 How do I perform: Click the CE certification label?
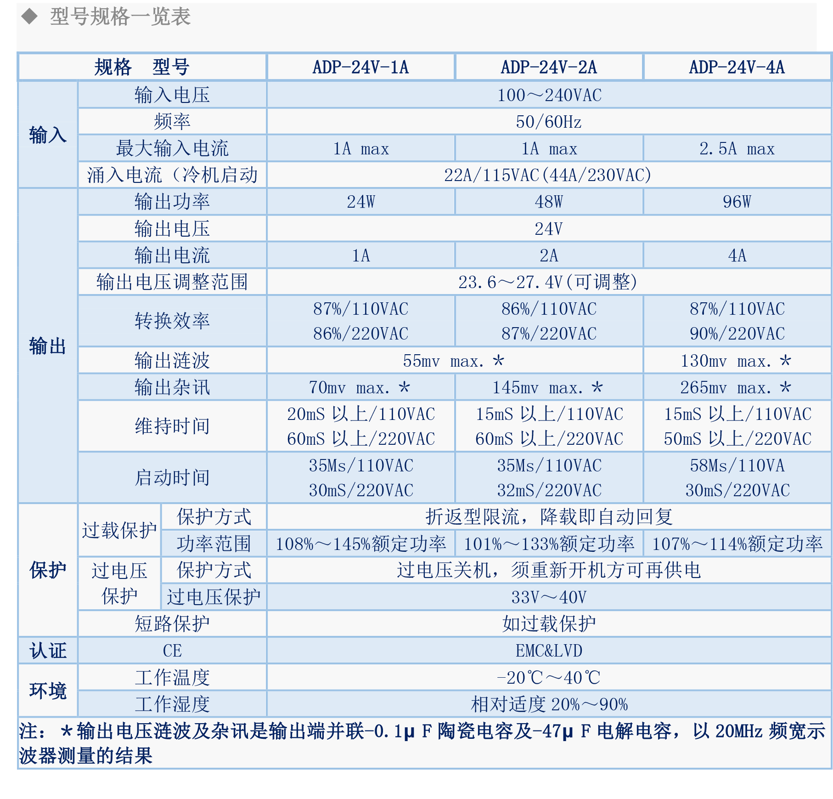click(x=172, y=650)
